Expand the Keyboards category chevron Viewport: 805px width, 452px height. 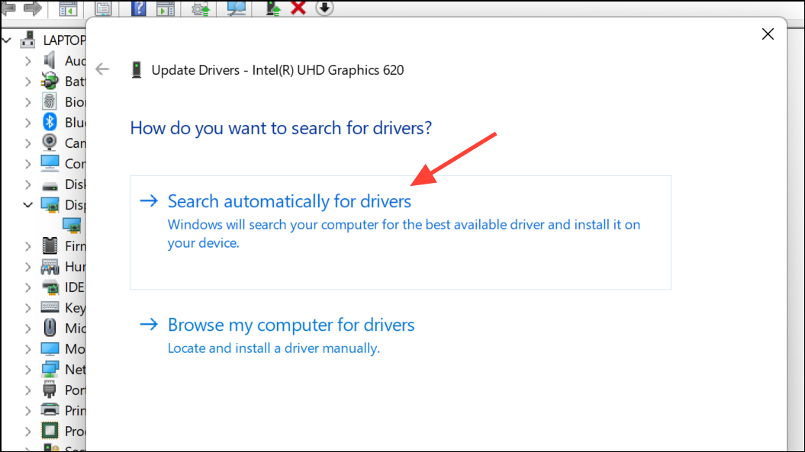coord(28,308)
